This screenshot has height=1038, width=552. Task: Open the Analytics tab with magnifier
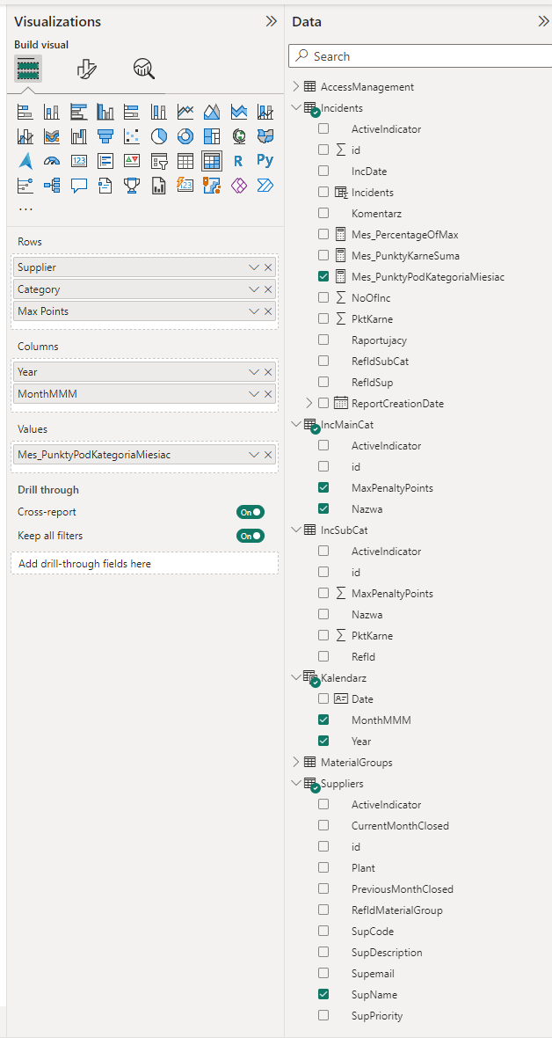click(143, 69)
